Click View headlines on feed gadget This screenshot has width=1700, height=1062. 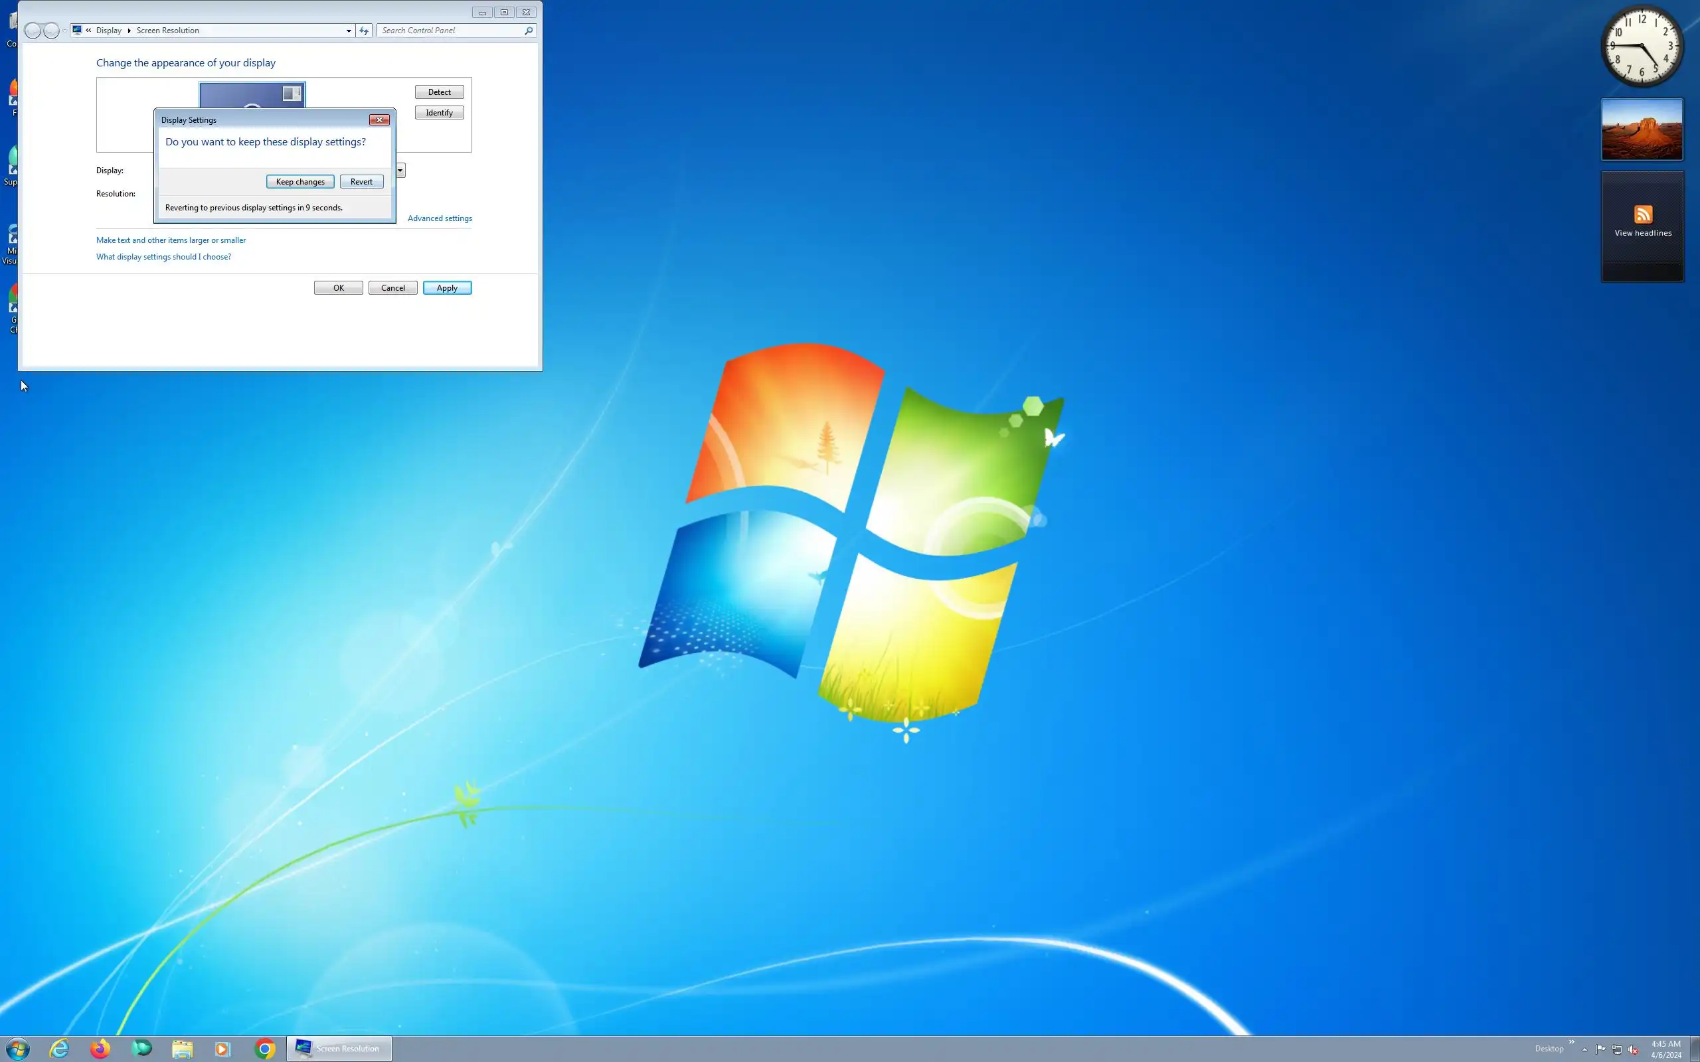[1642, 233]
